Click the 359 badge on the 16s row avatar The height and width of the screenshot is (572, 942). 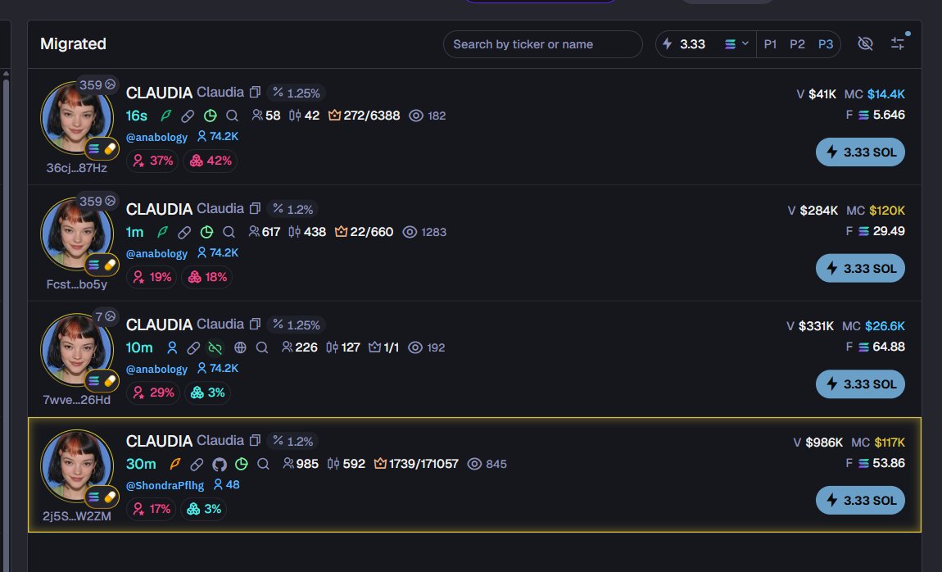97,84
